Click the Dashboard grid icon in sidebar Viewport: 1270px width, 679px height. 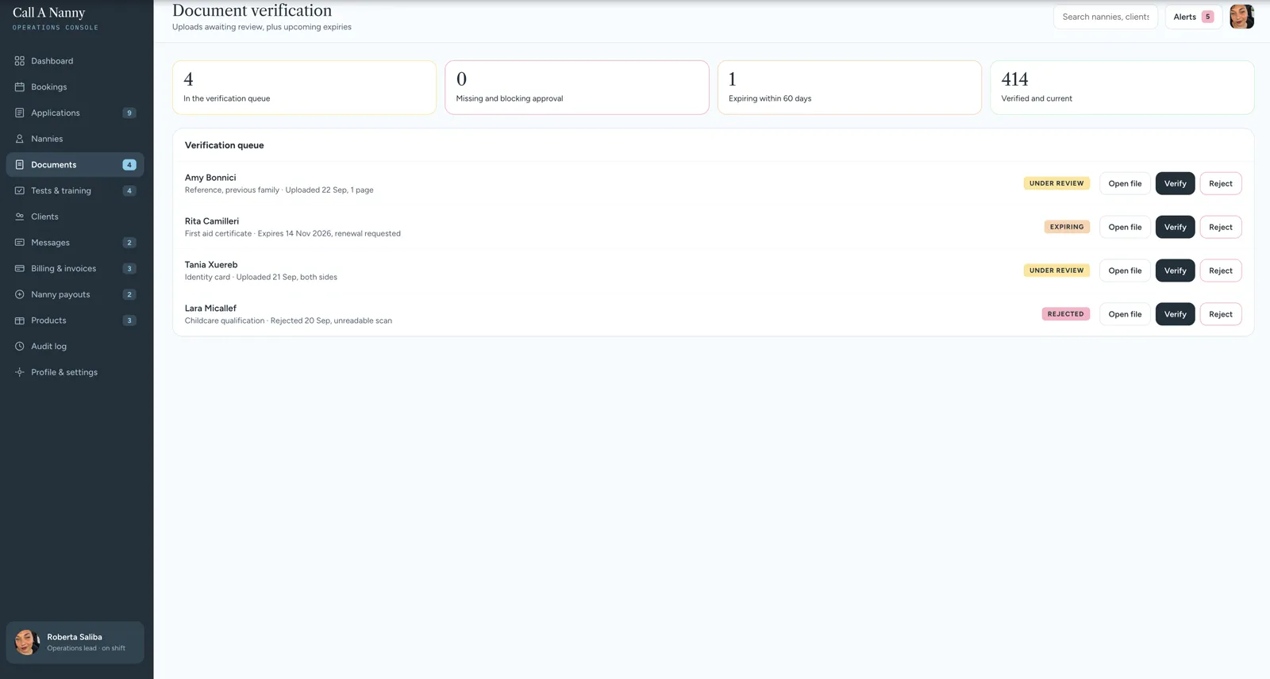tap(20, 61)
